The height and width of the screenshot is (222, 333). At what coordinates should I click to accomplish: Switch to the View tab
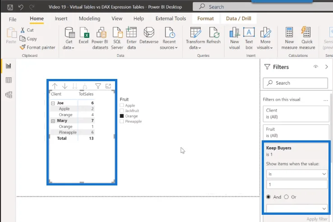pyautogui.click(x=117, y=18)
